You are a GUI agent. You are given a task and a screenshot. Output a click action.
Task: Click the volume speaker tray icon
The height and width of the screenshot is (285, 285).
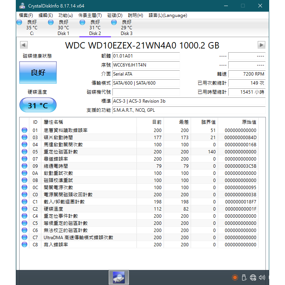[x=262, y=277]
